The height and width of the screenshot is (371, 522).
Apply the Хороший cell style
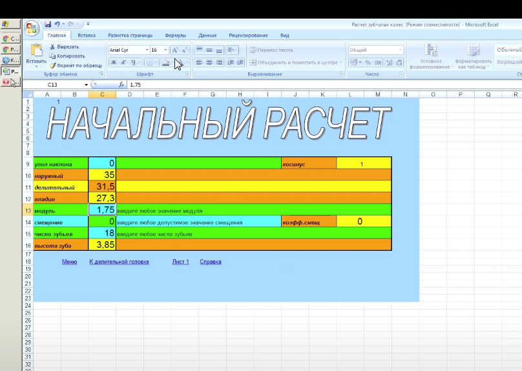(x=508, y=62)
